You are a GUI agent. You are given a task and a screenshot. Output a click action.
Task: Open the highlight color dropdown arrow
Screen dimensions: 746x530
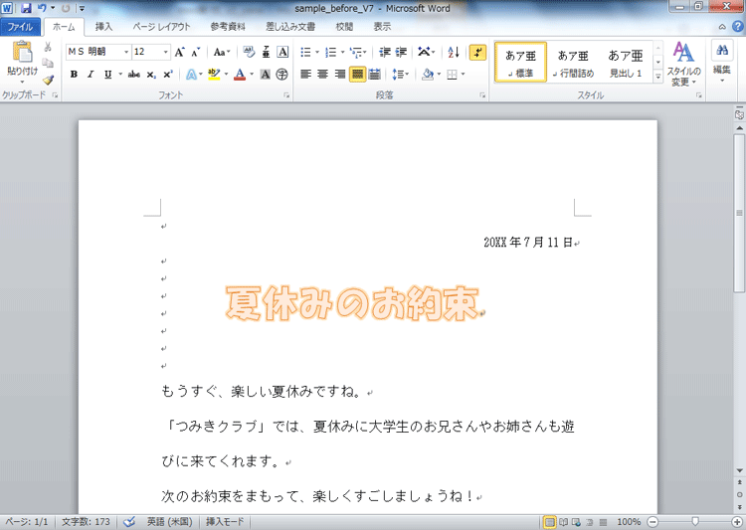point(226,75)
